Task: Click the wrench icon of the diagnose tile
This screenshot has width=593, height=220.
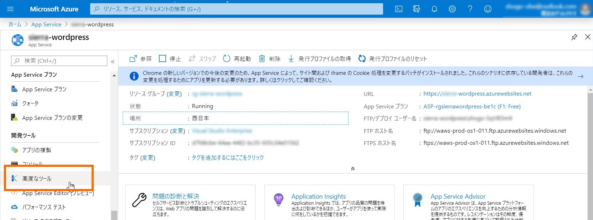Action: tap(139, 200)
